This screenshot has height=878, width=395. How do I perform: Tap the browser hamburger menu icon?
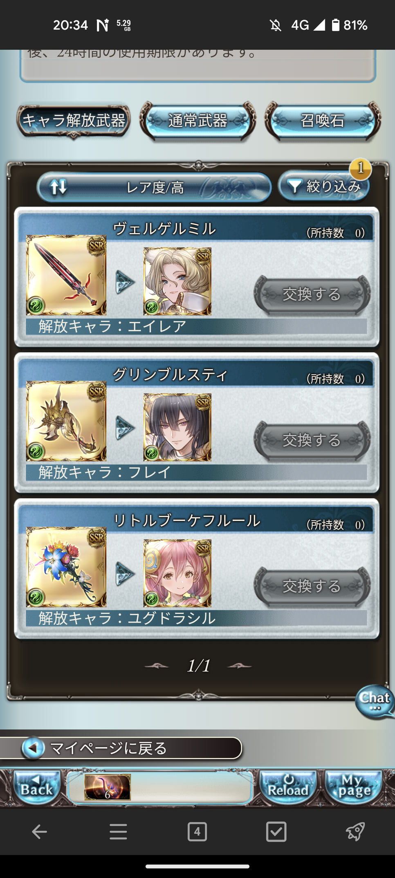pyautogui.click(x=118, y=831)
